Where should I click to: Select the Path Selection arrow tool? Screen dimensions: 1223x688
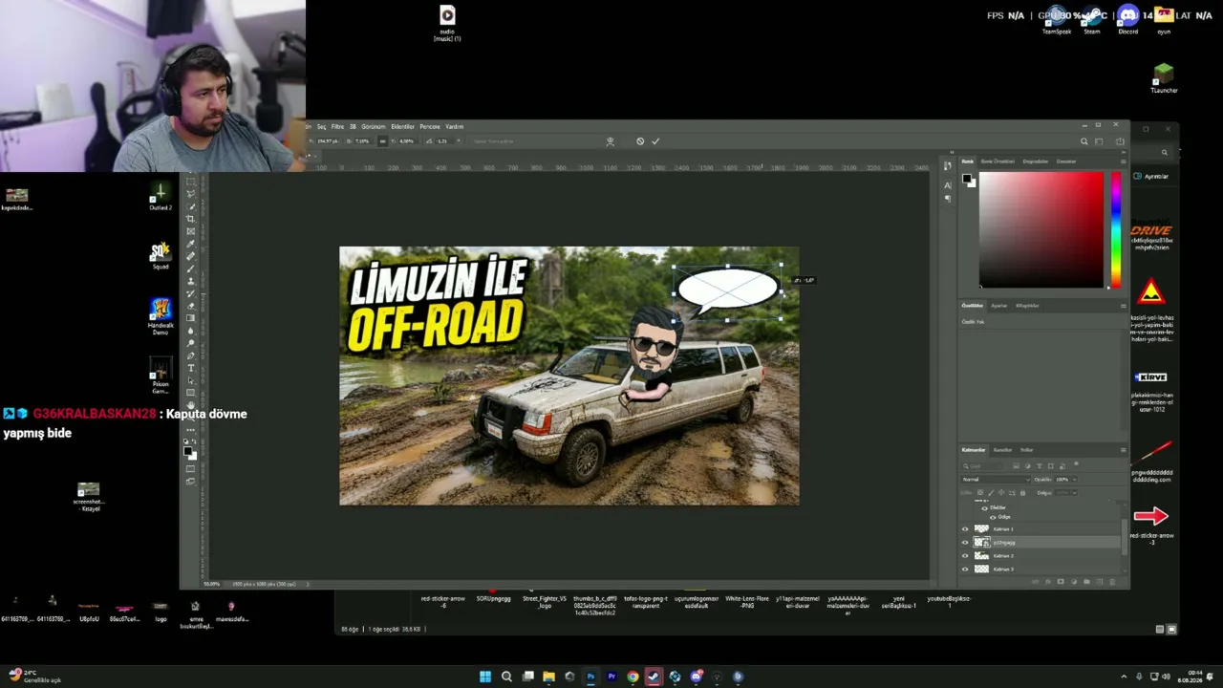click(x=191, y=380)
